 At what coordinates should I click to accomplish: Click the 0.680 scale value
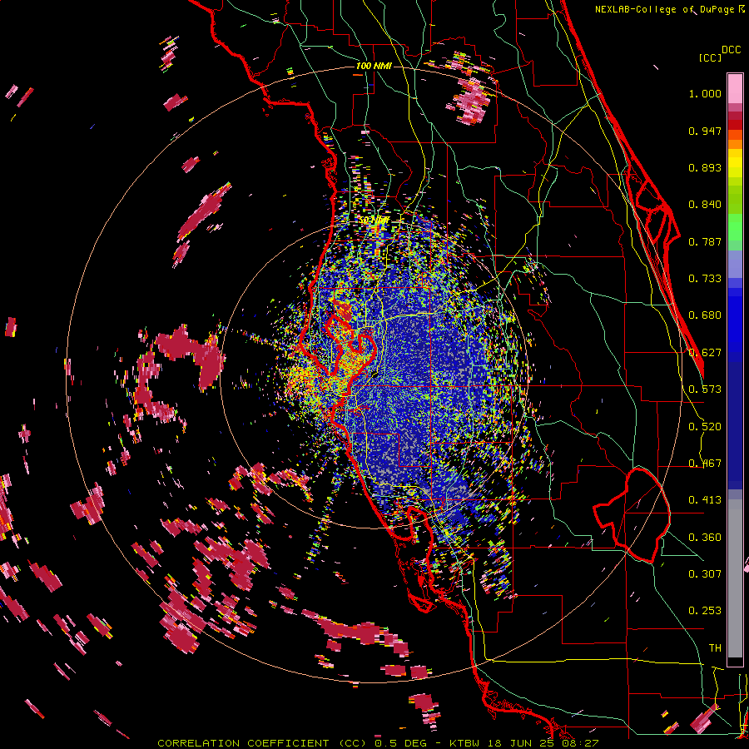point(705,315)
